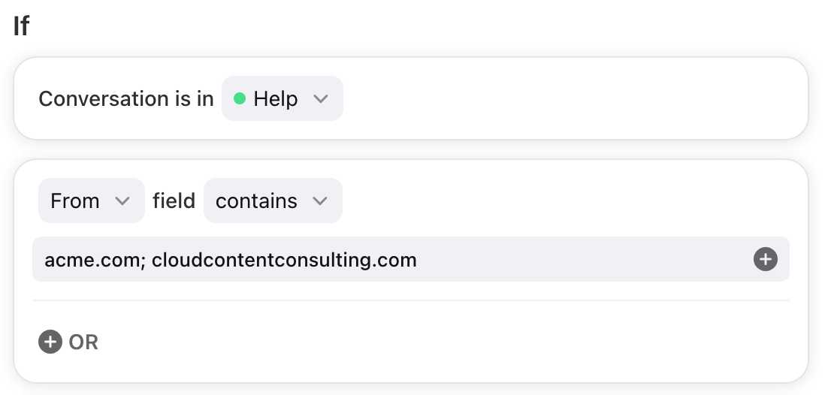
Task: Click the chevron arrow next to contains
Action: click(x=320, y=201)
